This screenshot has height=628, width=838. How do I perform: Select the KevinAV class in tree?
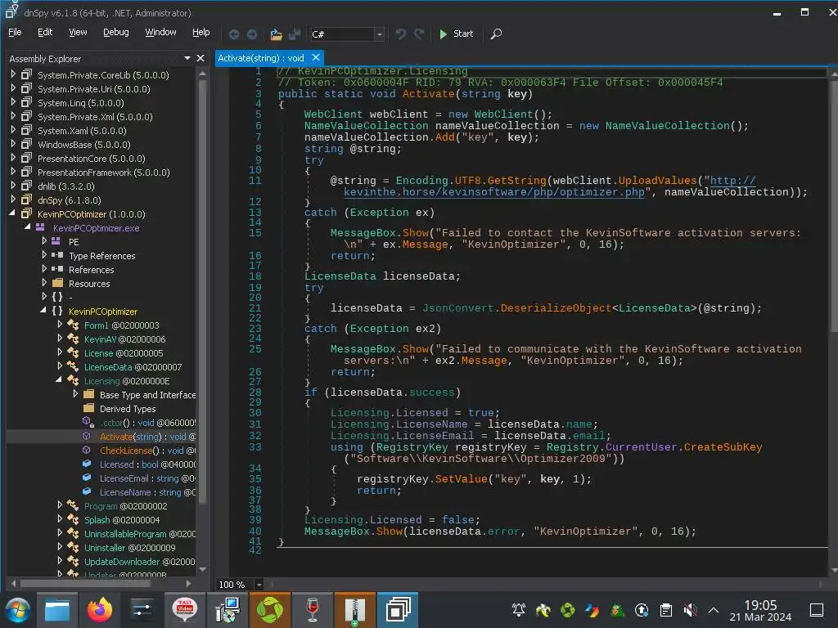click(x=124, y=339)
